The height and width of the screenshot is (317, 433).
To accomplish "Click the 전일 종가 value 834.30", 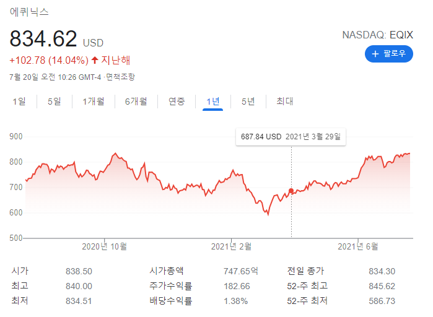I will pyautogui.click(x=382, y=271).
